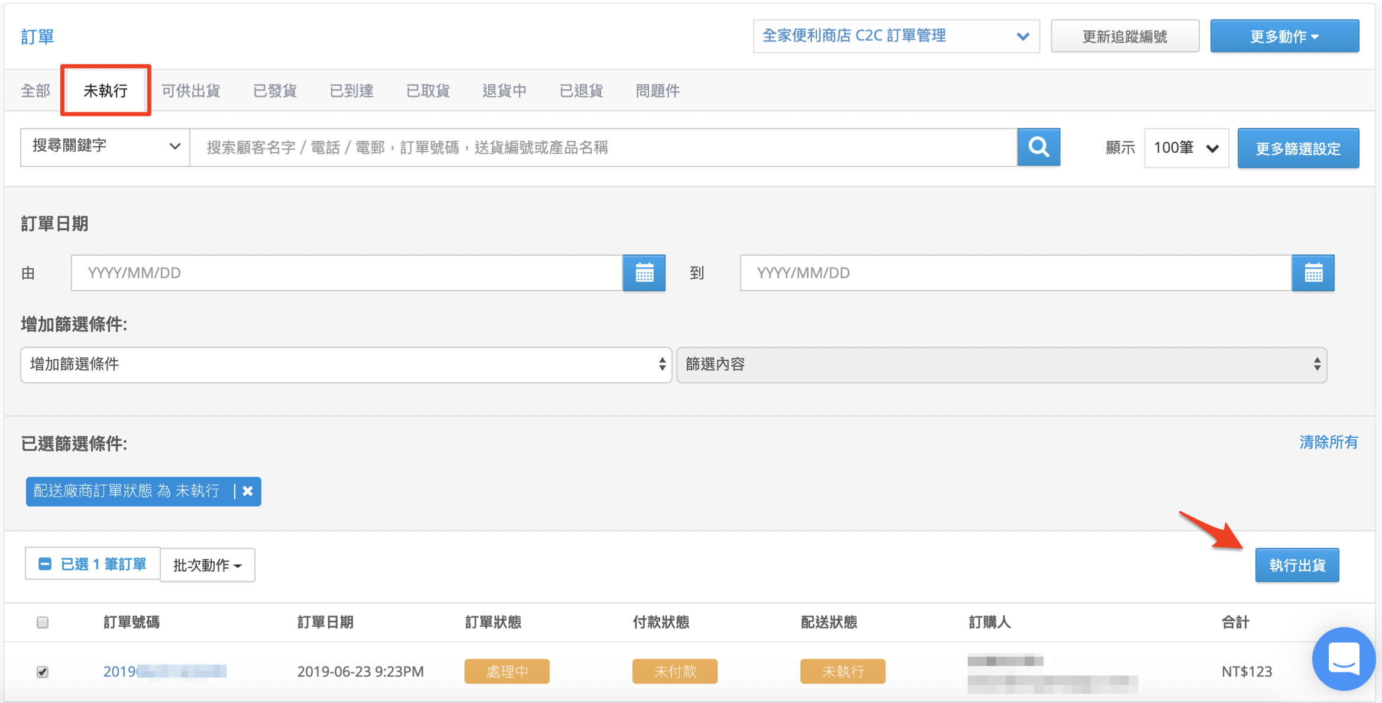
Task: Click the 執行出貨 button
Action: click(x=1297, y=565)
